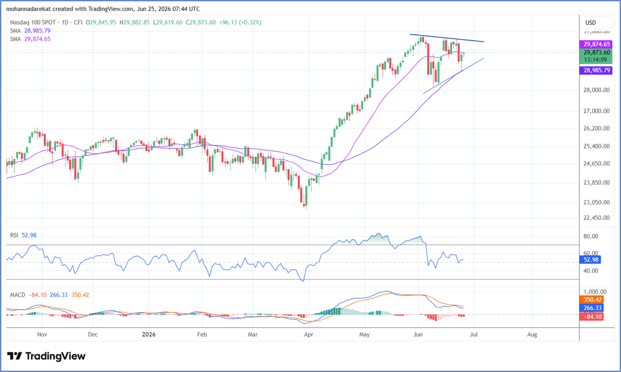Image resolution: width=621 pixels, height=372 pixels.
Task: Click the -84.10 value in MACD legend
Action: [x=37, y=295]
